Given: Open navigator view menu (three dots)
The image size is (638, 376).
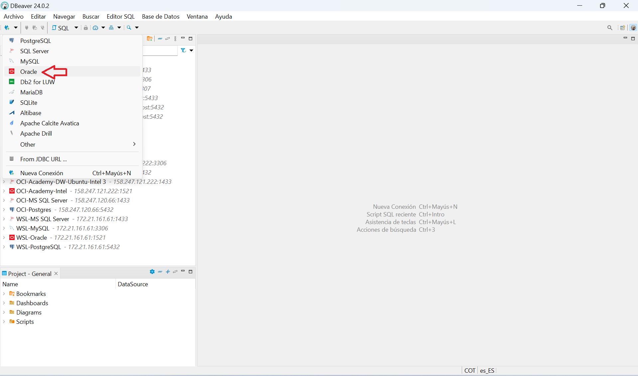Looking at the screenshot, I should [x=175, y=39].
